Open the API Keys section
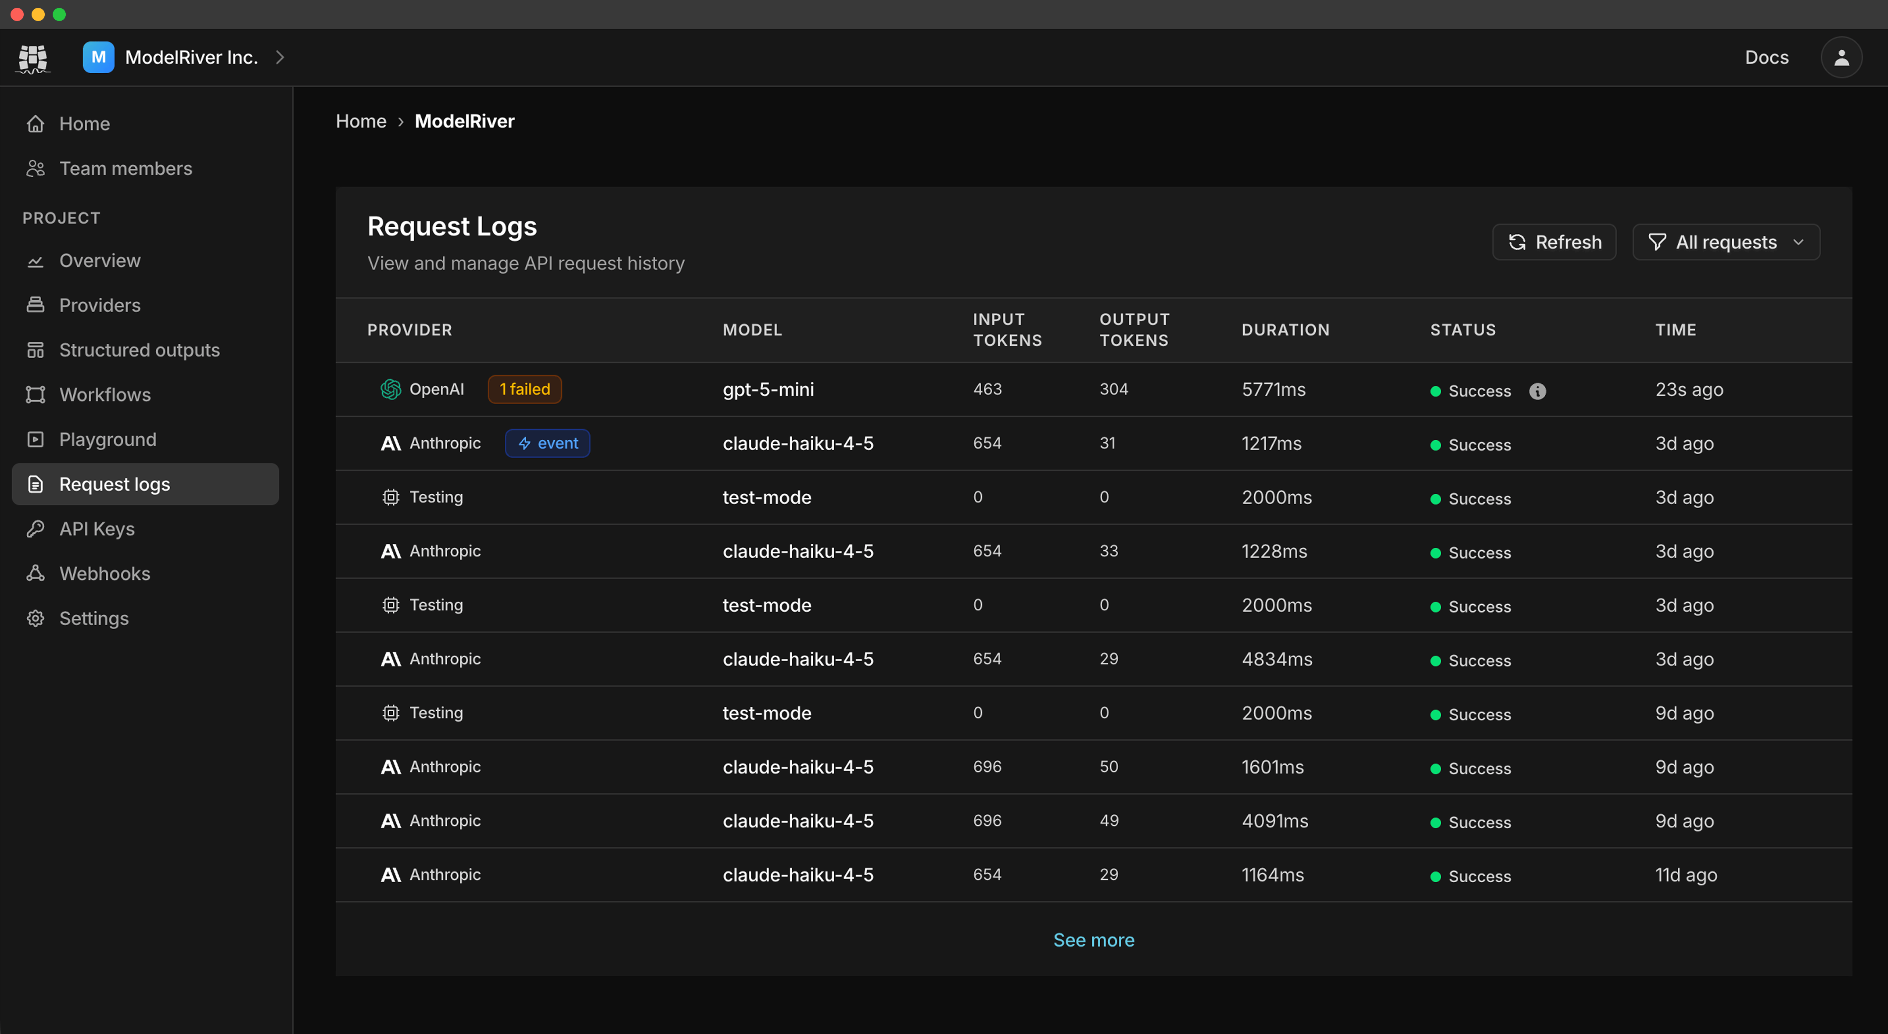This screenshot has height=1034, width=1888. click(x=96, y=528)
